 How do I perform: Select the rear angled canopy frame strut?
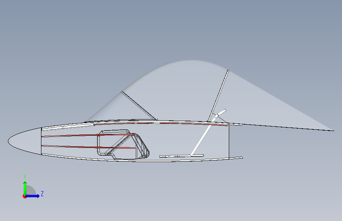[218, 96]
